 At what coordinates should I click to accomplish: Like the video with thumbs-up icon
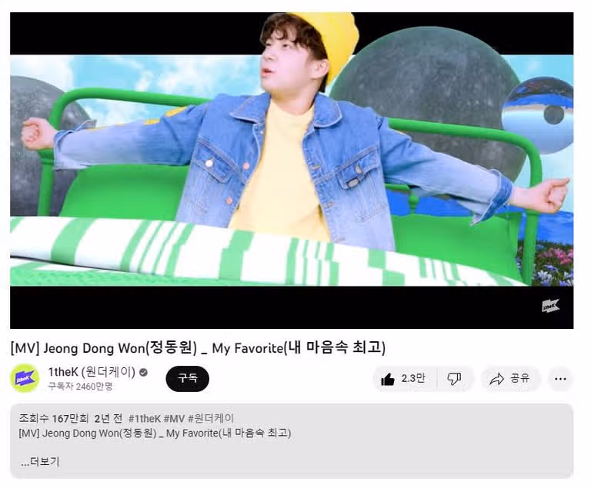[x=388, y=379]
